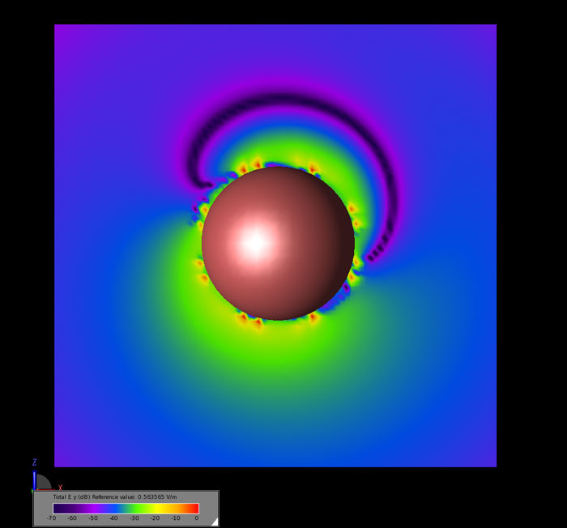Image resolution: width=567 pixels, height=528 pixels.
Task: Click the legend's corner resize handle
Action: click(215, 522)
